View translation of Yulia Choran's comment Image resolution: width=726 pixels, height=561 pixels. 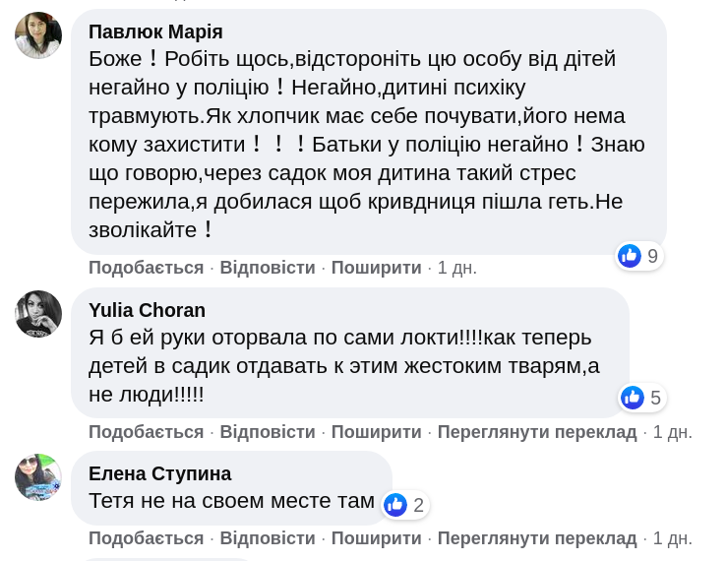point(537,432)
